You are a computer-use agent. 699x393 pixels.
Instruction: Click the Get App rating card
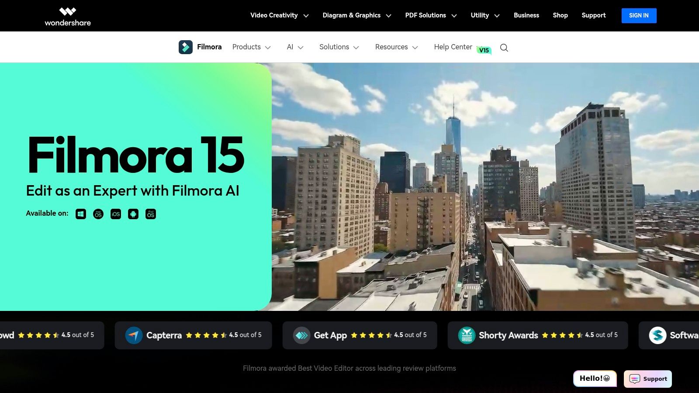360,335
